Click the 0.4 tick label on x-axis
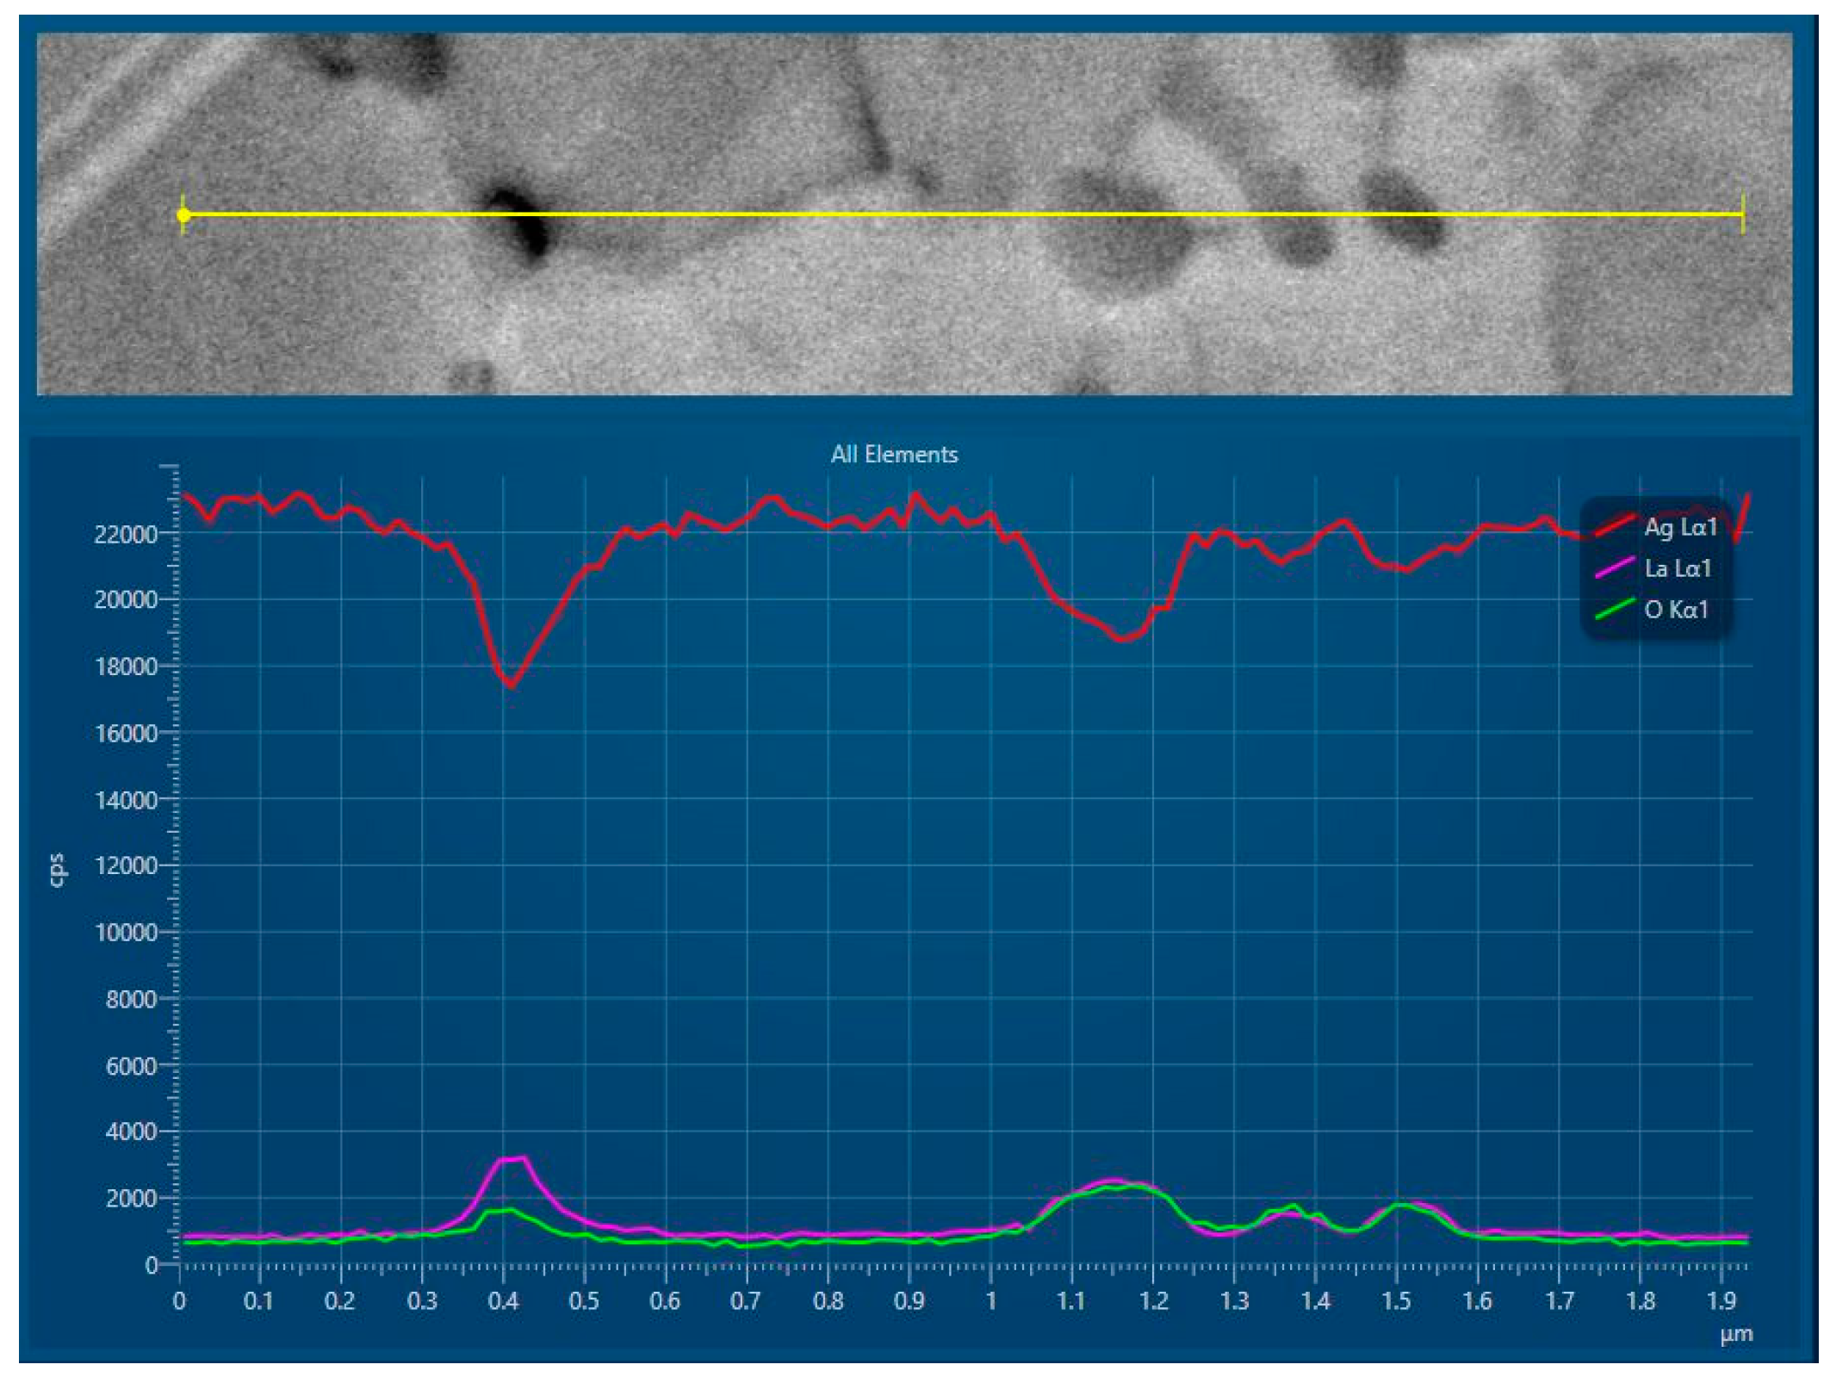 503,1301
